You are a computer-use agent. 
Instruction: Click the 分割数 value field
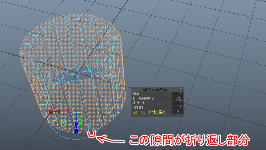[x=178, y=108]
